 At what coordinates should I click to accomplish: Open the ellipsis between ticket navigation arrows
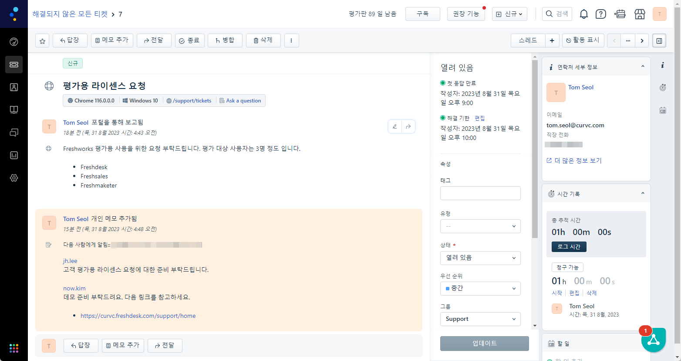(x=628, y=41)
